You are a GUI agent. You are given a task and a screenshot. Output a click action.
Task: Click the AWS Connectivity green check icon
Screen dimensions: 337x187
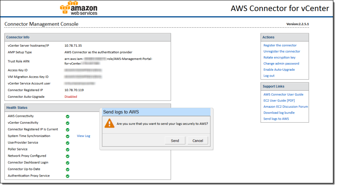67,116
